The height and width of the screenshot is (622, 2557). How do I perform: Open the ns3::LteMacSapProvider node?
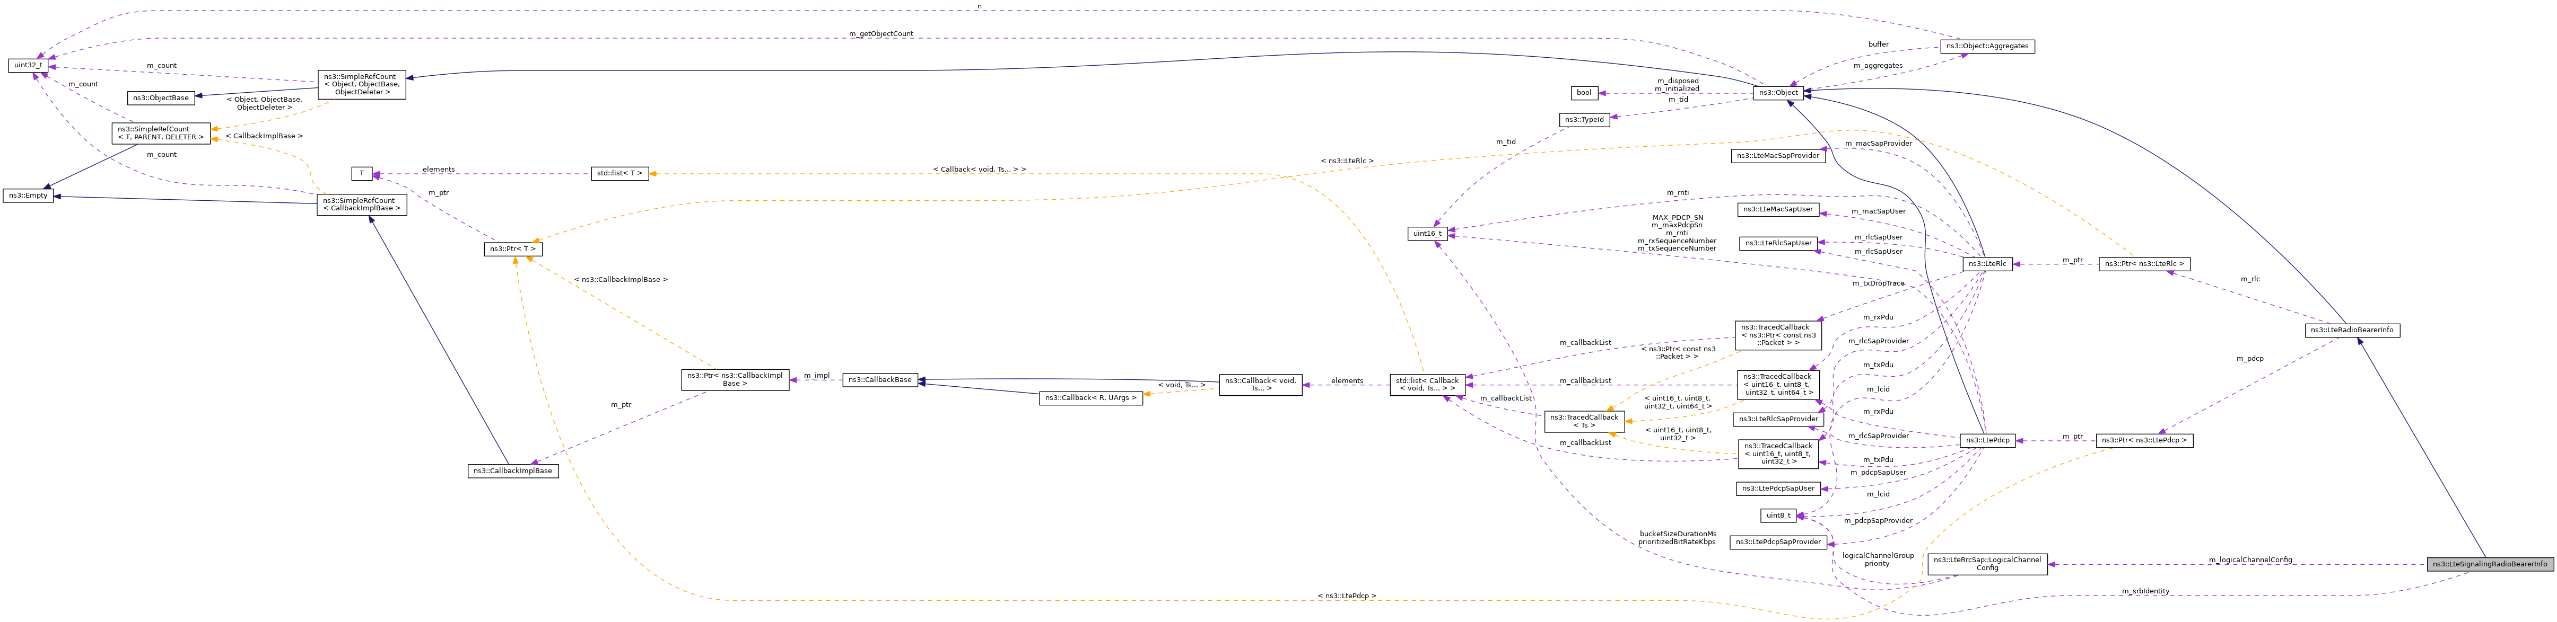point(1778,156)
